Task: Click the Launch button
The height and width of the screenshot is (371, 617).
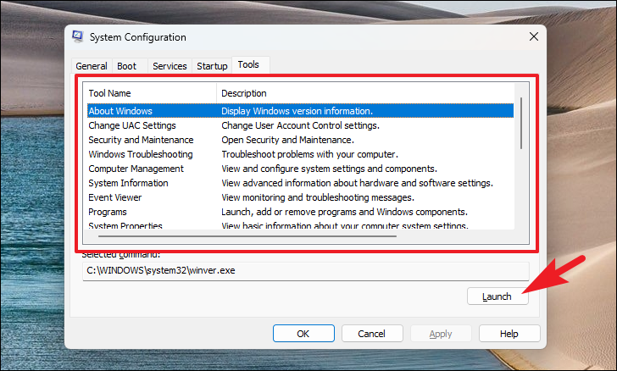Action: click(497, 296)
